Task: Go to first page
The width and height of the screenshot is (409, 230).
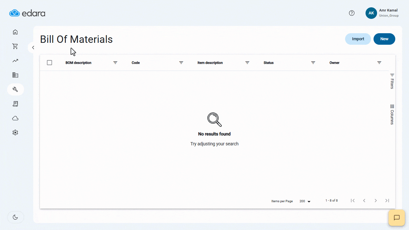Action: [353, 201]
